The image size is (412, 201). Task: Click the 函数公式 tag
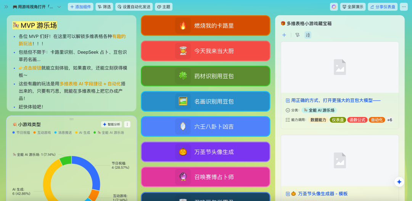coord(357,120)
